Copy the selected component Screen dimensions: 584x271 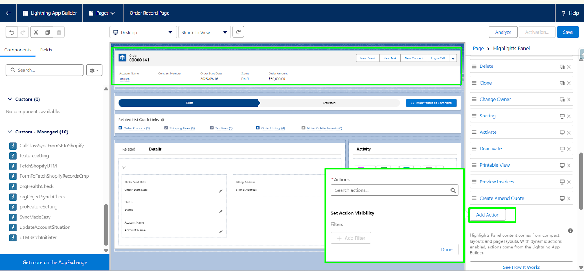tap(47, 32)
